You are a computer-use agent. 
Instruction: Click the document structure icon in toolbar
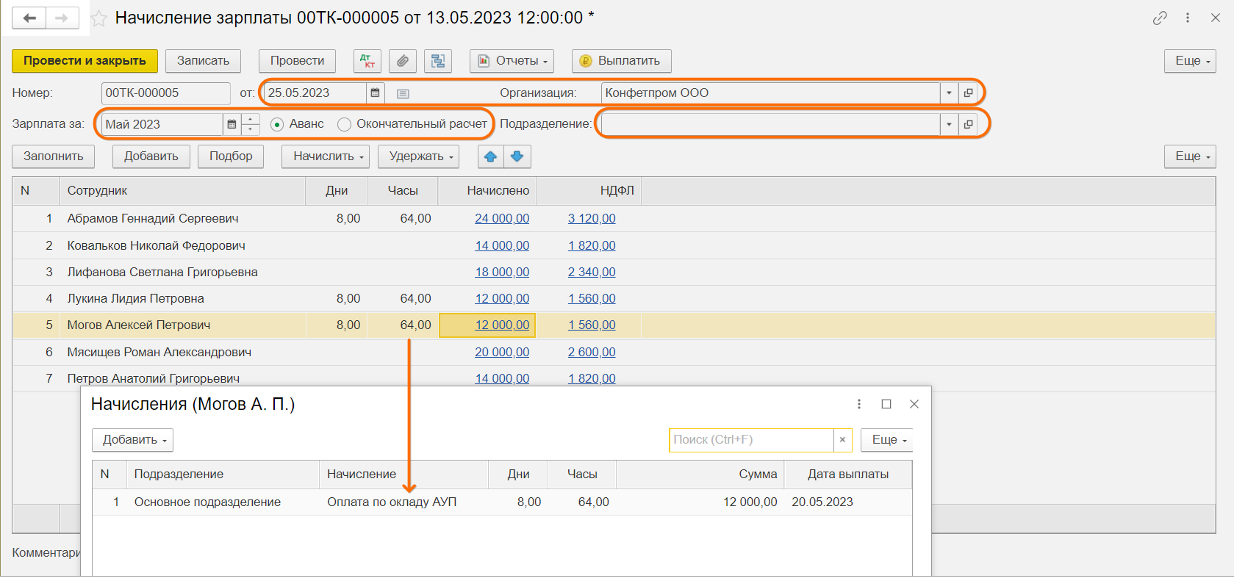[x=438, y=61]
